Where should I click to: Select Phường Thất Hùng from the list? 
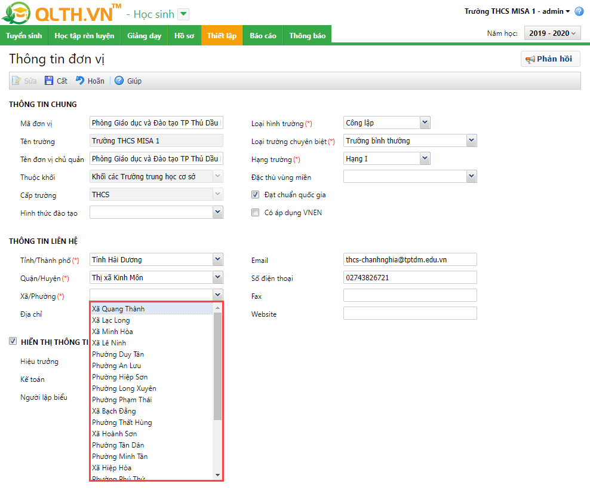tap(152, 422)
